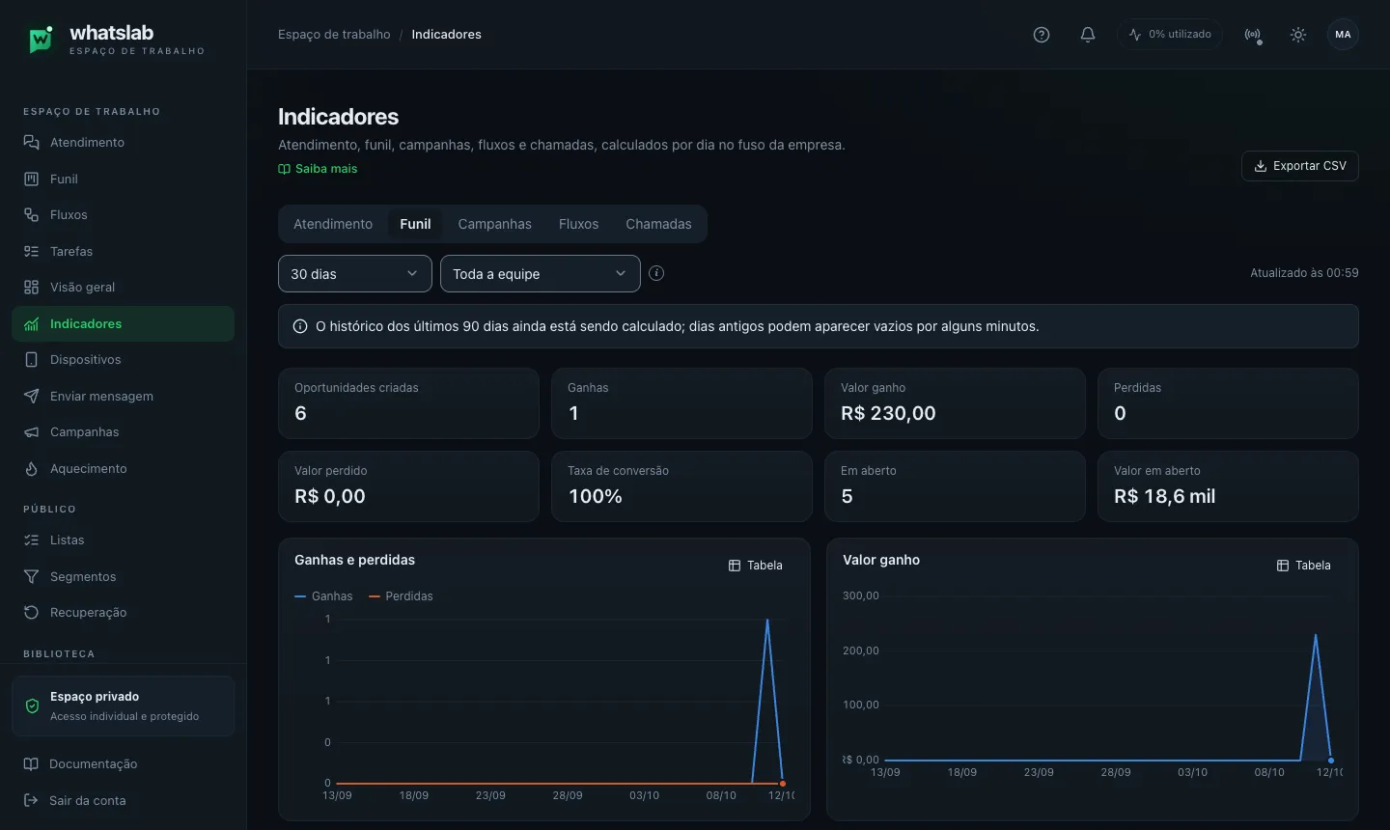Screen dimensions: 1390x830
Task: Open Documentação in the sidebar
Action: tap(123, 764)
